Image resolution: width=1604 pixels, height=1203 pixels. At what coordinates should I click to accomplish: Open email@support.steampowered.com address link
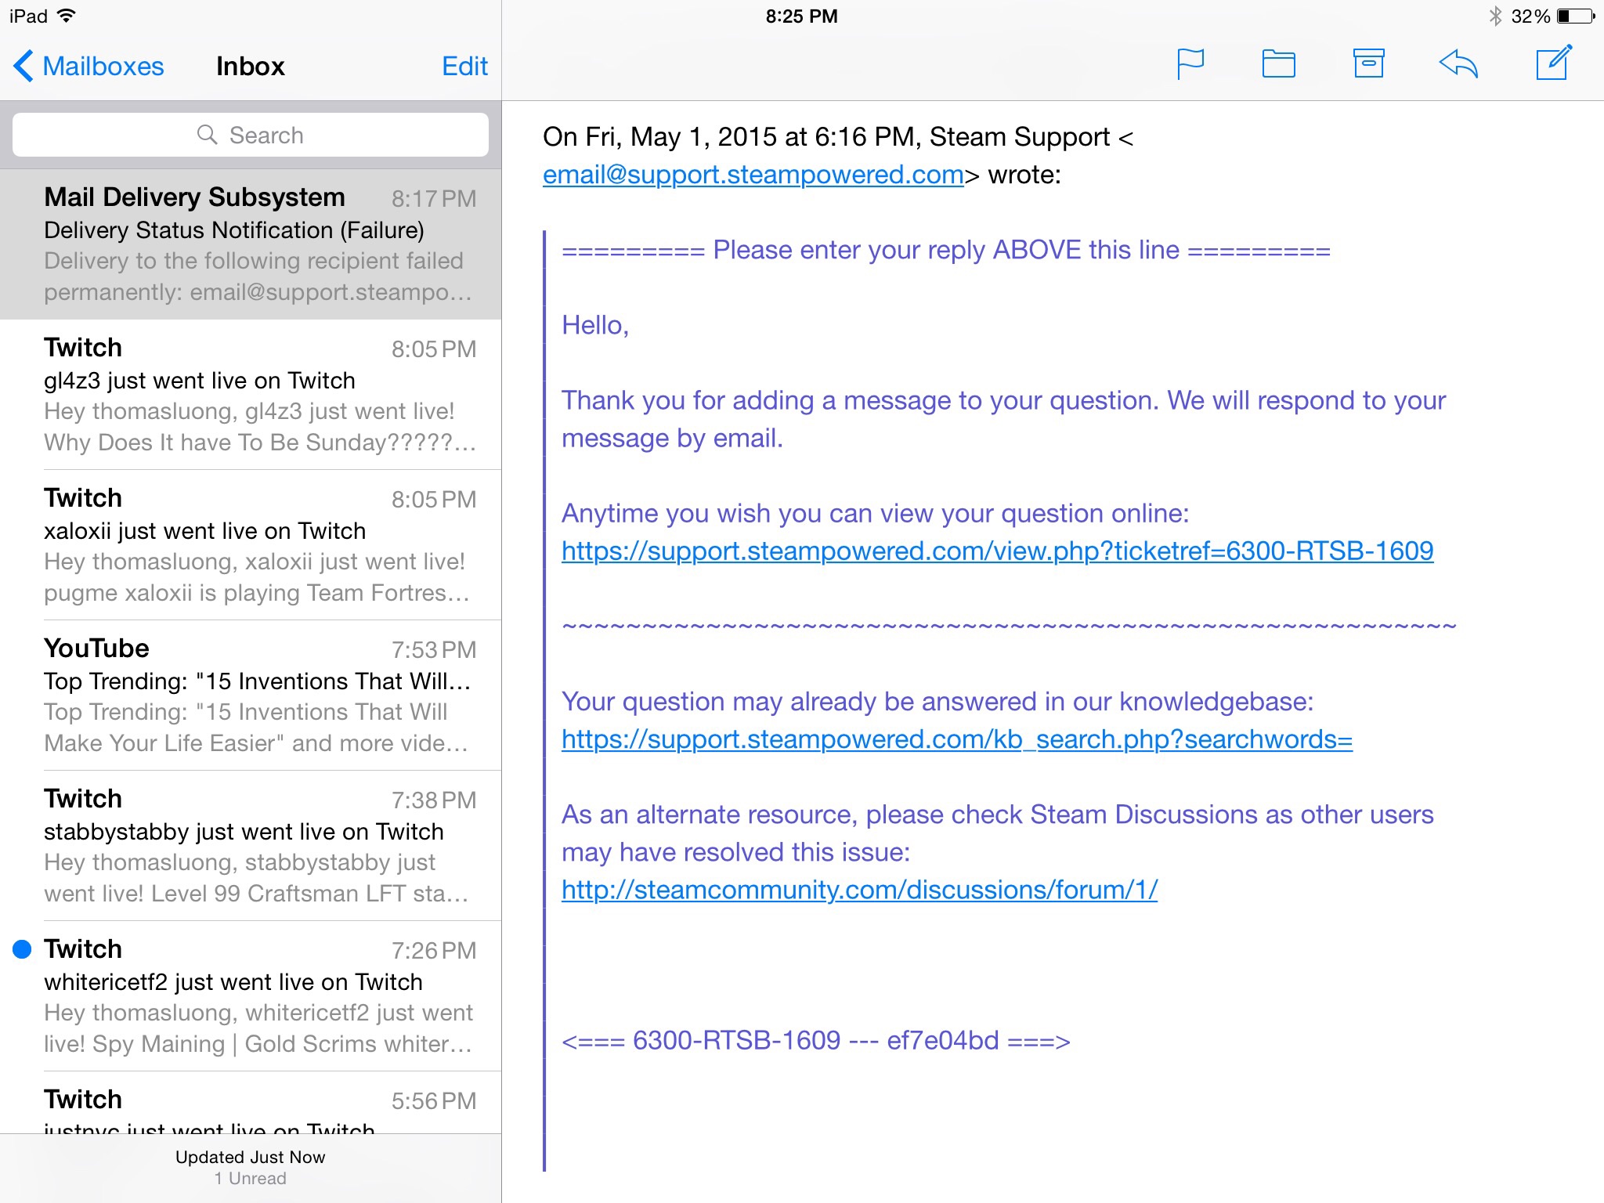(x=752, y=175)
